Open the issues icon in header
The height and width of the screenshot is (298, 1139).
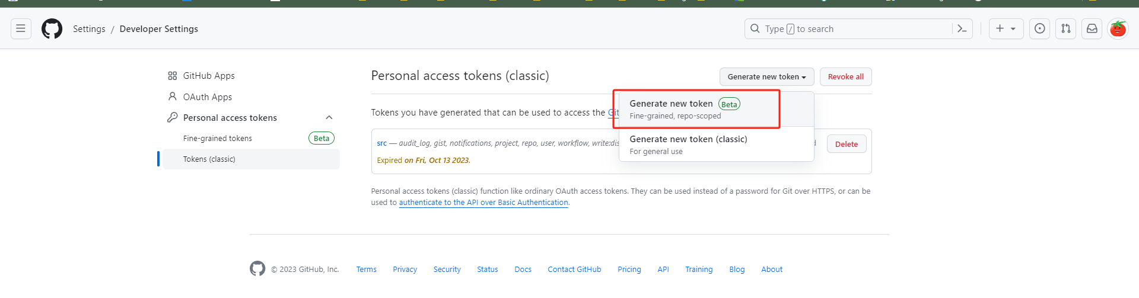[x=1040, y=28]
